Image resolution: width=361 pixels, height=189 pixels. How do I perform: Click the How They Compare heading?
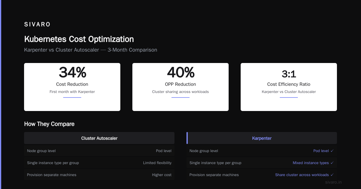click(x=49, y=124)
